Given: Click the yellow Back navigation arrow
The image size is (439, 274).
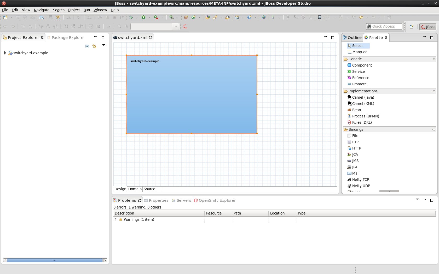Looking at the screenshot, I should pos(361,17).
